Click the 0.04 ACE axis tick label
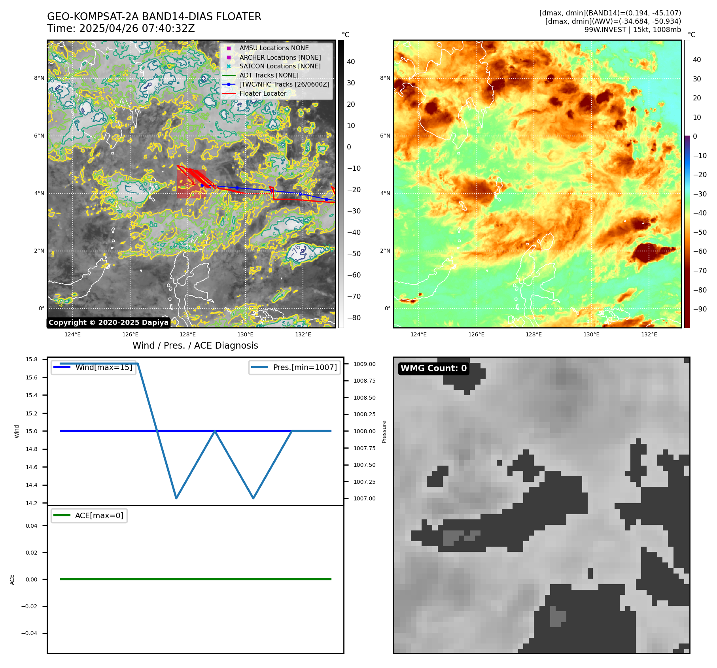The height and width of the screenshot is (668, 717). coord(32,526)
